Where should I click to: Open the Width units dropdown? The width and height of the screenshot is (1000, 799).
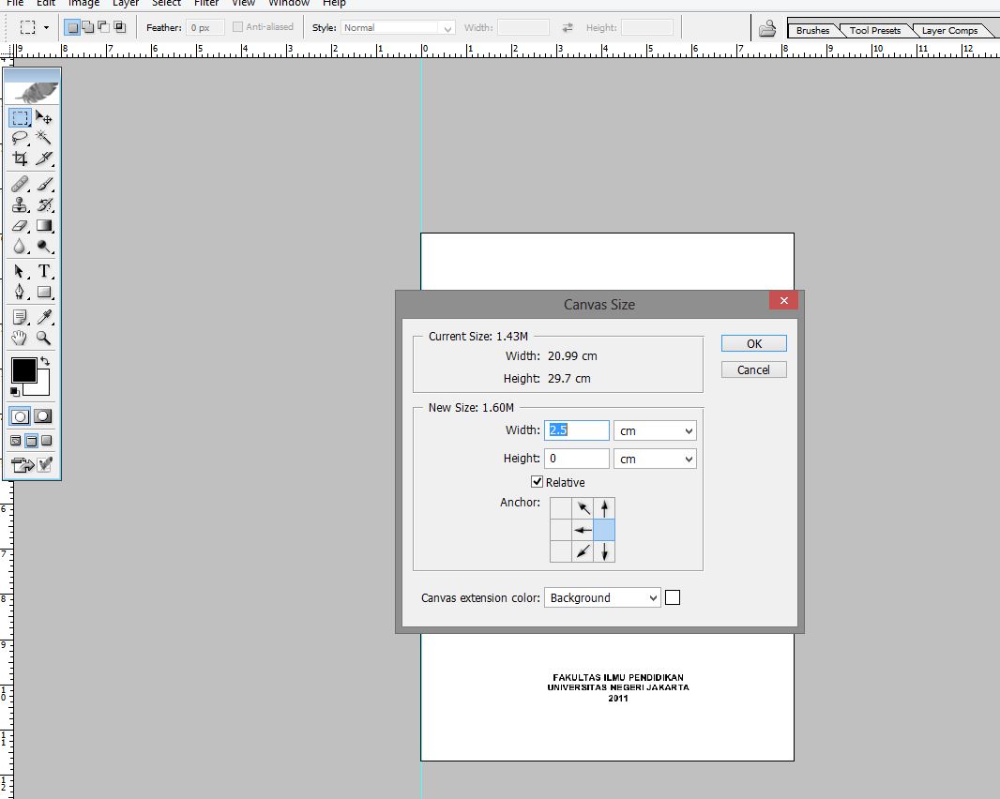click(x=655, y=430)
